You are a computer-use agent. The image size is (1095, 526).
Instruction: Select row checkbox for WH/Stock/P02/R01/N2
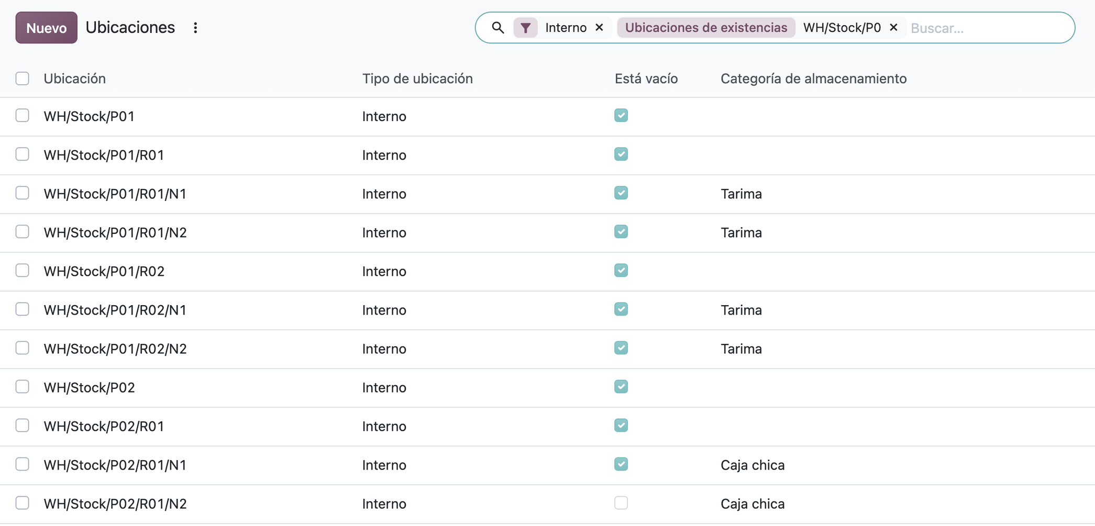(x=23, y=502)
